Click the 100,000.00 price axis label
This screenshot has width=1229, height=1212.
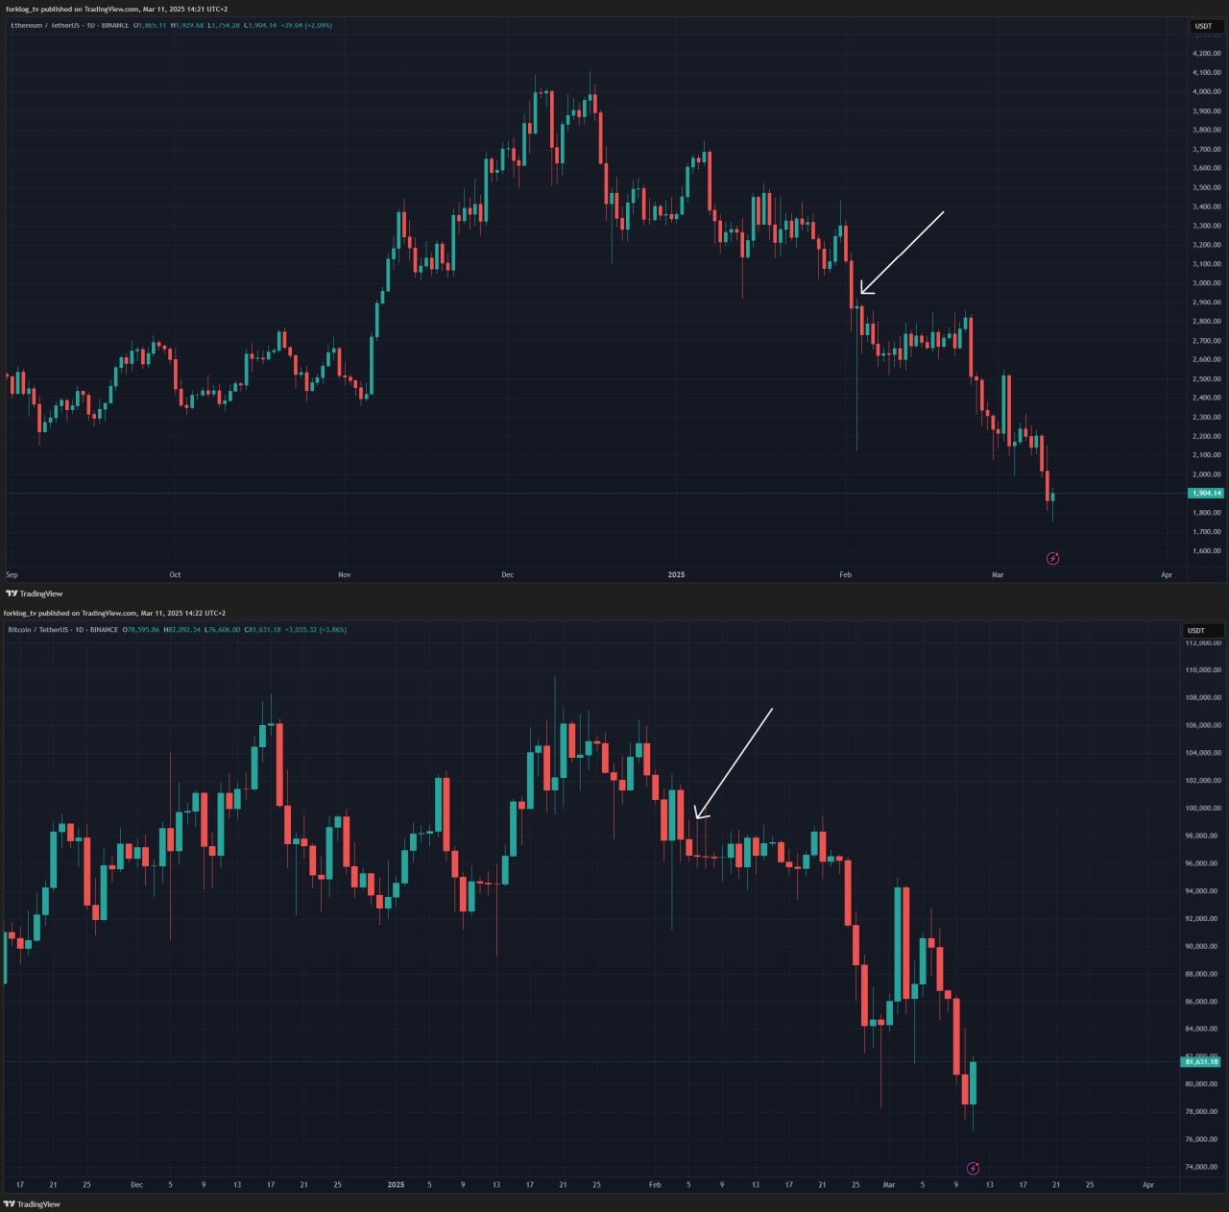(x=1203, y=809)
